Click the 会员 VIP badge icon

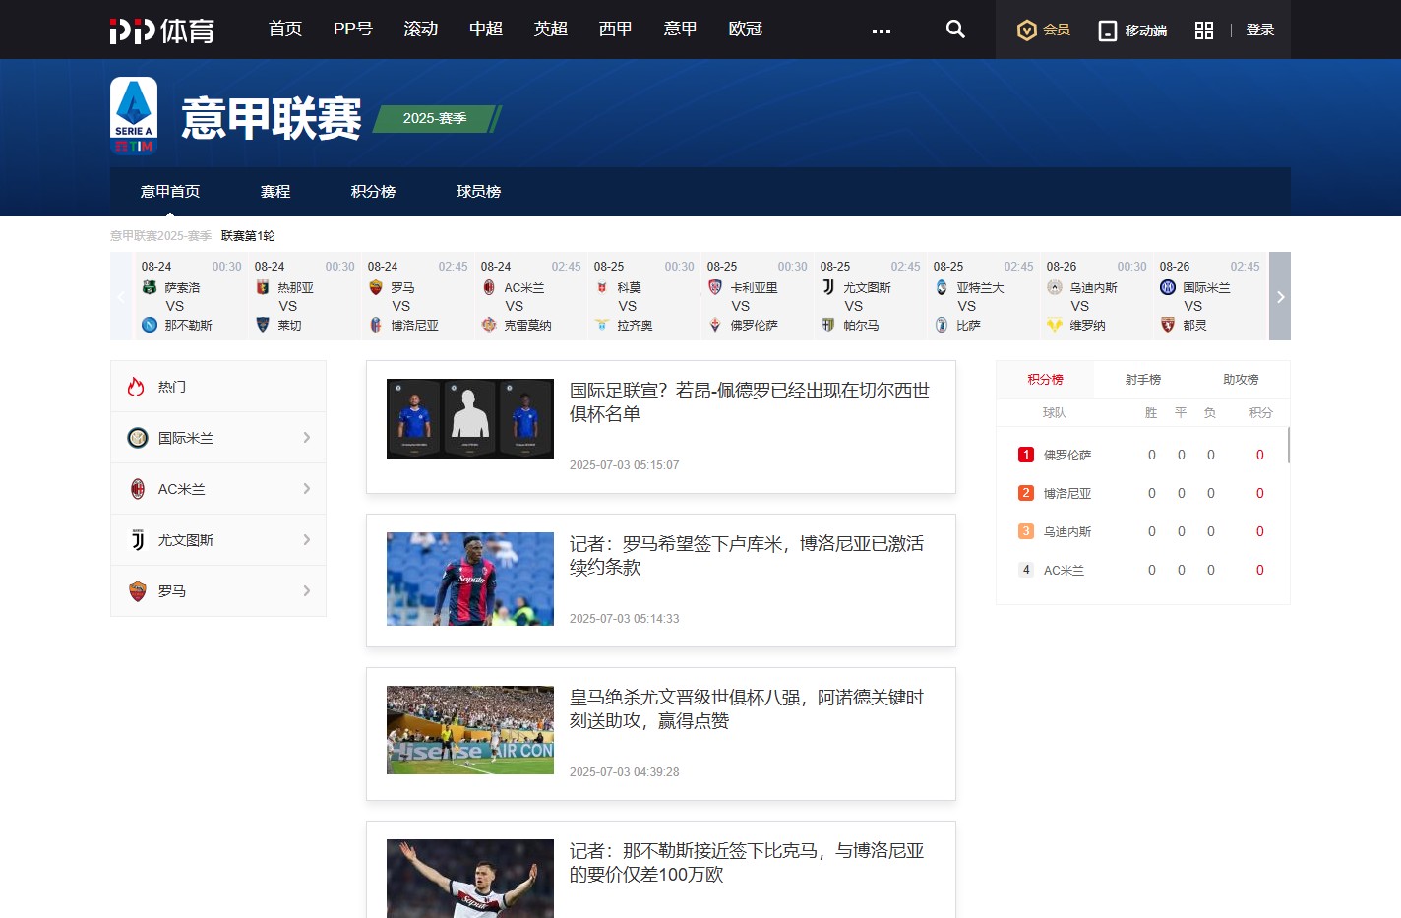[1026, 31]
